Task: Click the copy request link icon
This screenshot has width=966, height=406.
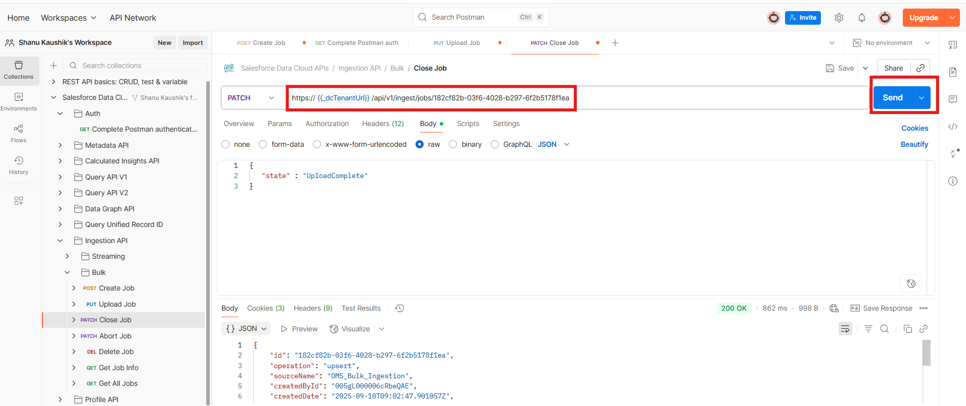Action: pyautogui.click(x=921, y=68)
